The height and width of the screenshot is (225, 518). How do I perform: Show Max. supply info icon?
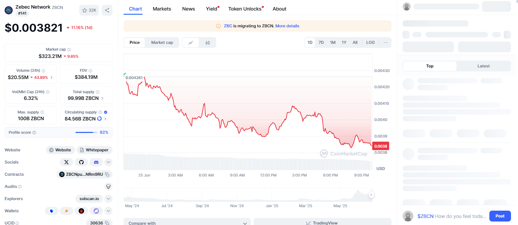pos(42,113)
